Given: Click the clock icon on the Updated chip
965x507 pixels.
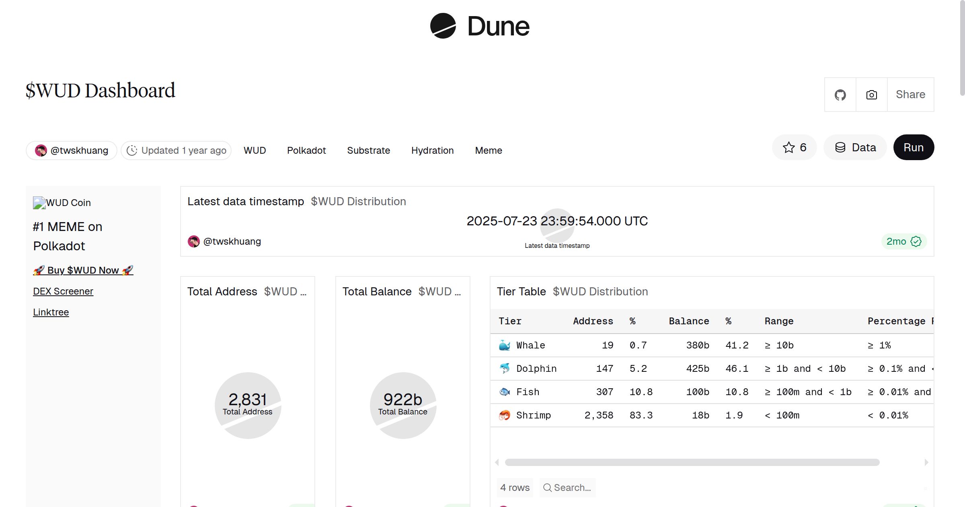Looking at the screenshot, I should point(132,150).
